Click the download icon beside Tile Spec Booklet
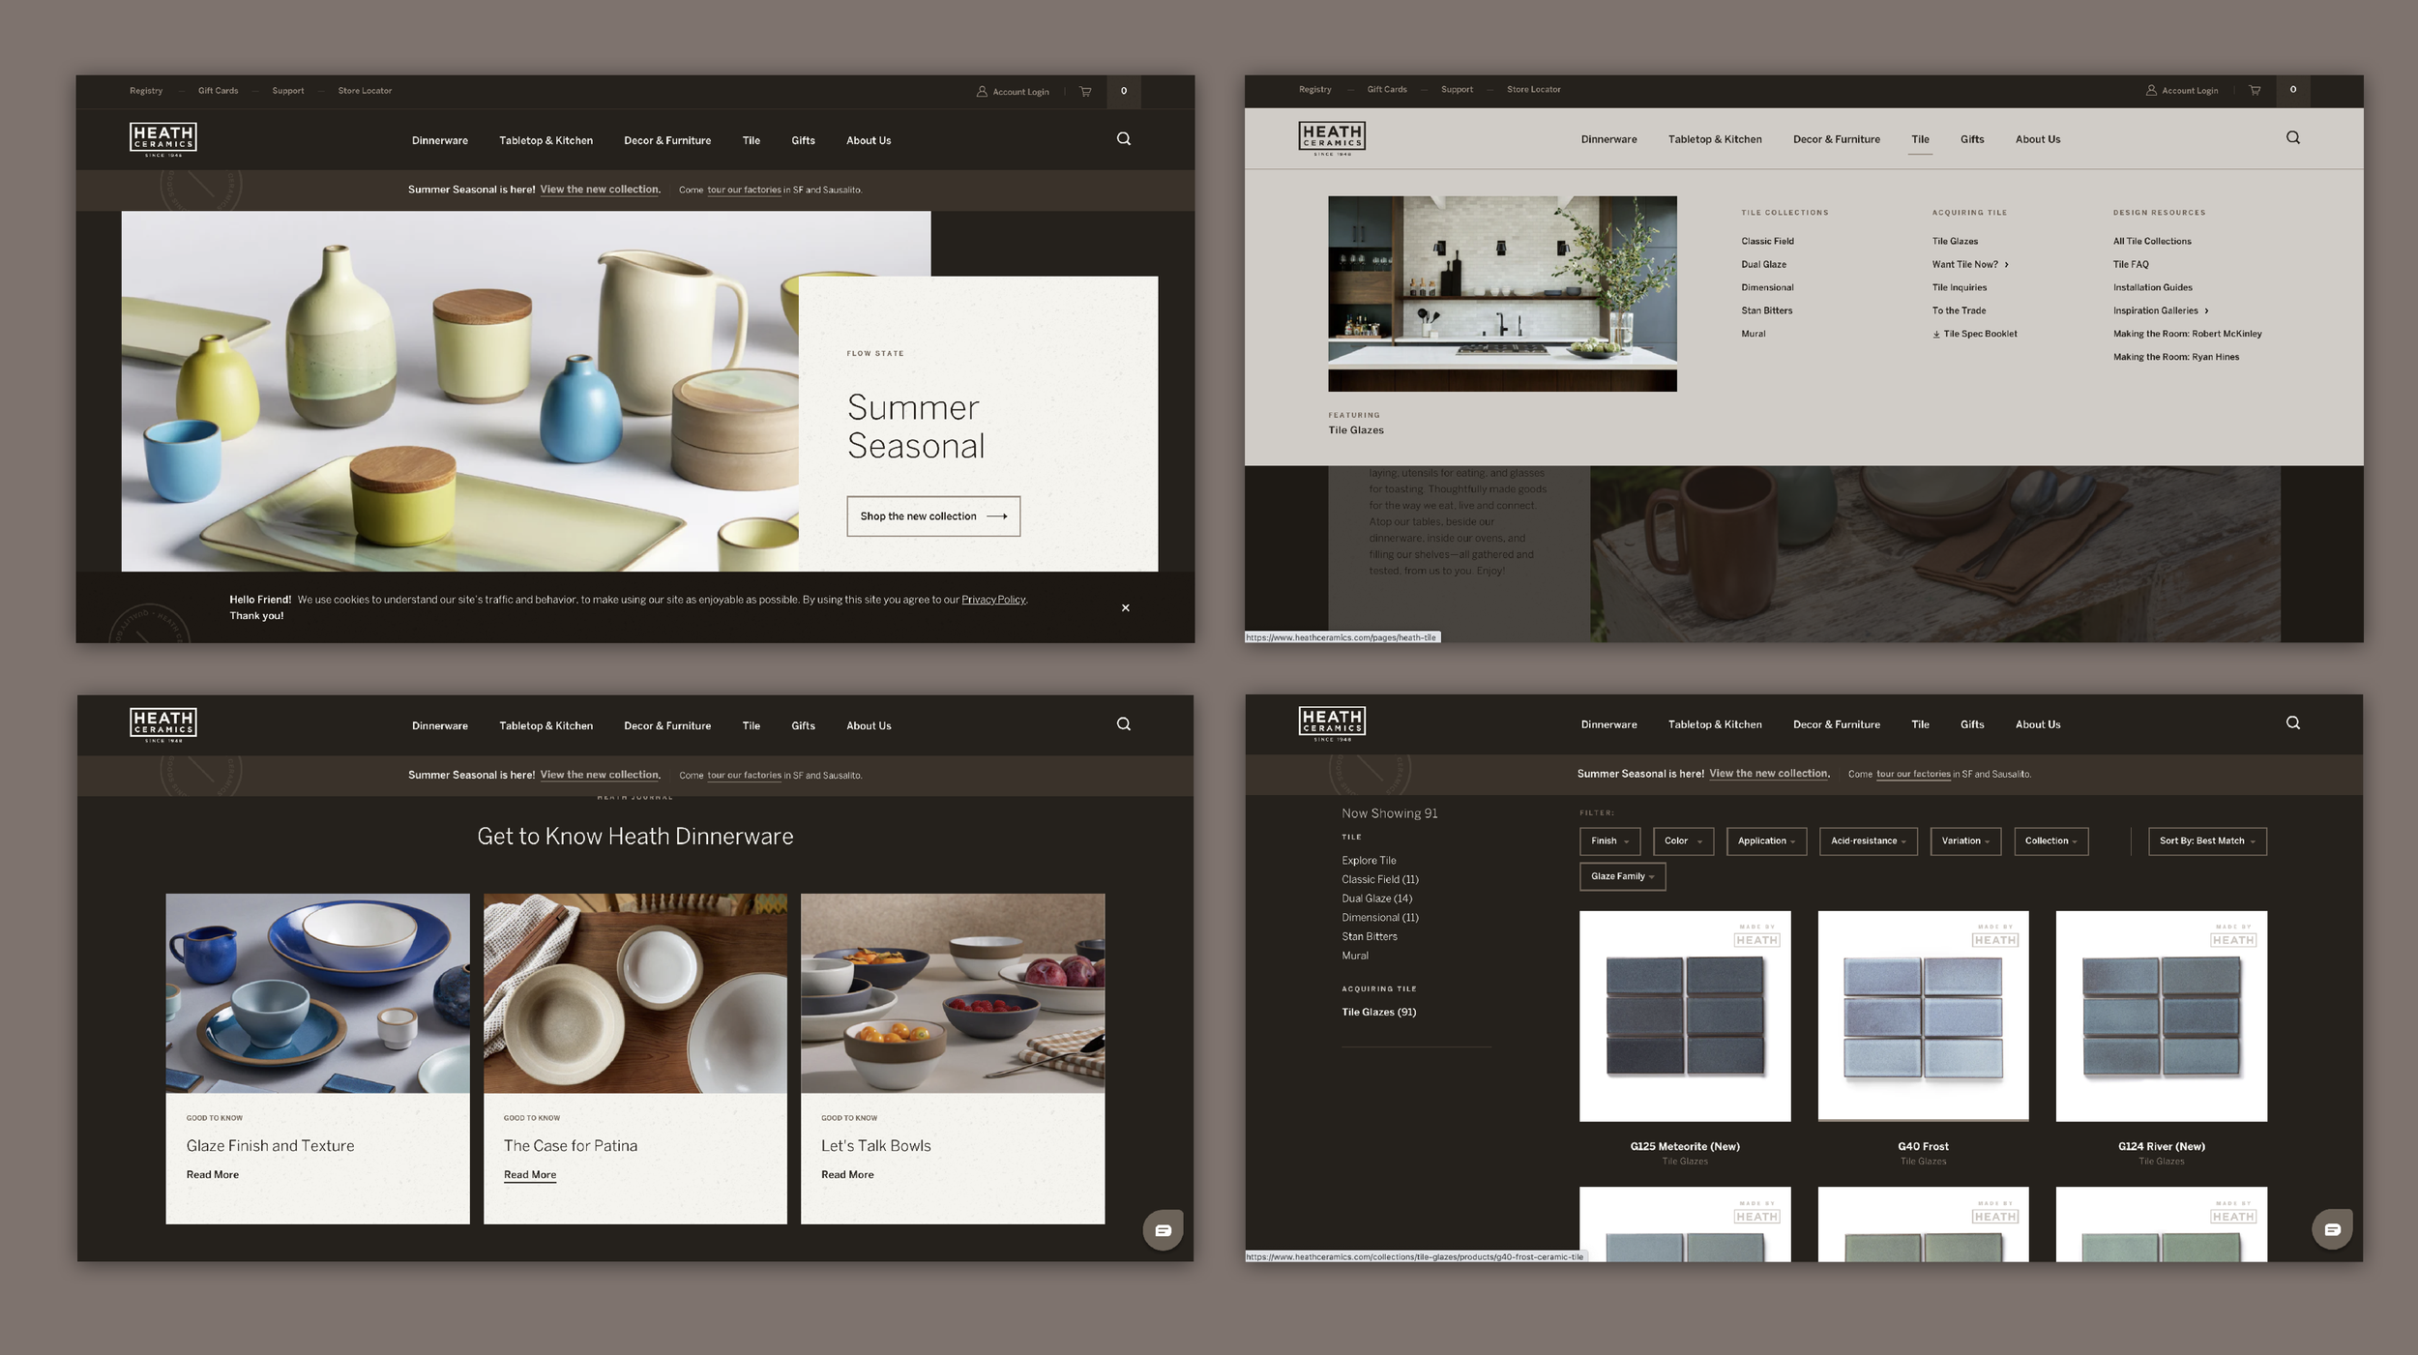 (1935, 334)
